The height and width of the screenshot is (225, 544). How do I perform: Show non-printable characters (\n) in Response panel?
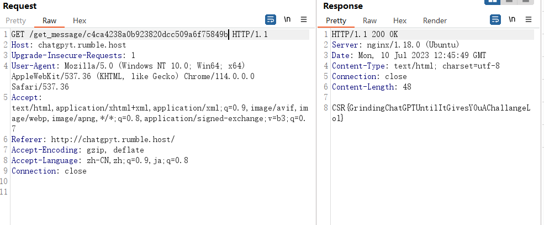tap(512, 19)
